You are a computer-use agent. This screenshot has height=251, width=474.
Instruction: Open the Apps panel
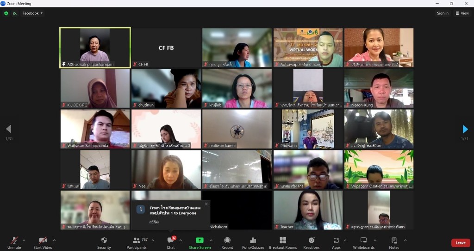[x=336, y=243]
